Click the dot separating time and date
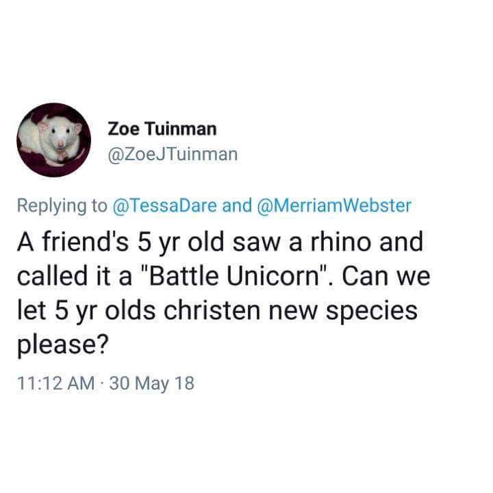Image resolution: width=493 pixels, height=493 pixels. tap(102, 383)
